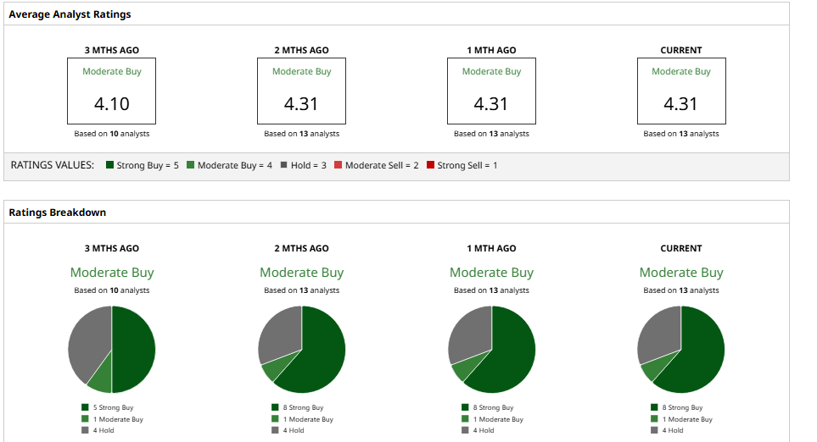Click the 1 Moderate Buy swatch under 2 MTHS AGO pie

[276, 419]
